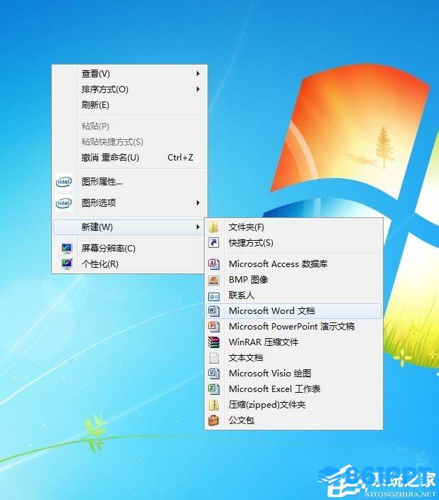Click the PowerPoint presentation icon
439x500 pixels.
[x=214, y=326]
